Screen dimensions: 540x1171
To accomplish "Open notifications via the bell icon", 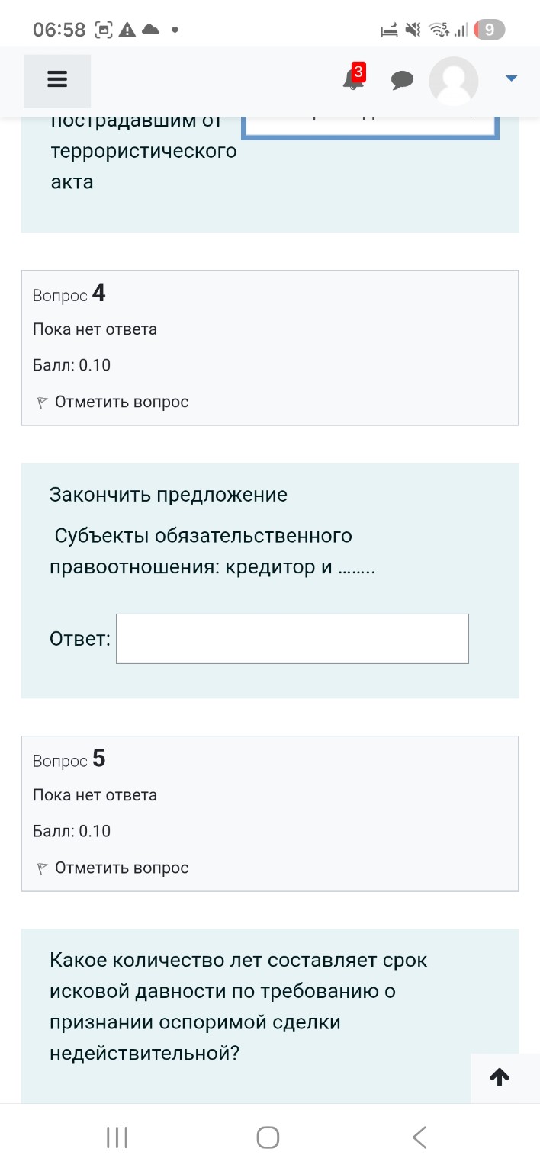I will (352, 82).
